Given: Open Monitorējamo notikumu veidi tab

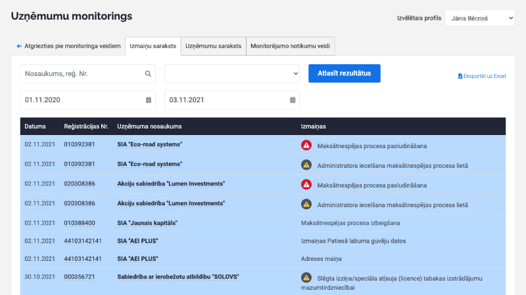Looking at the screenshot, I should point(291,46).
